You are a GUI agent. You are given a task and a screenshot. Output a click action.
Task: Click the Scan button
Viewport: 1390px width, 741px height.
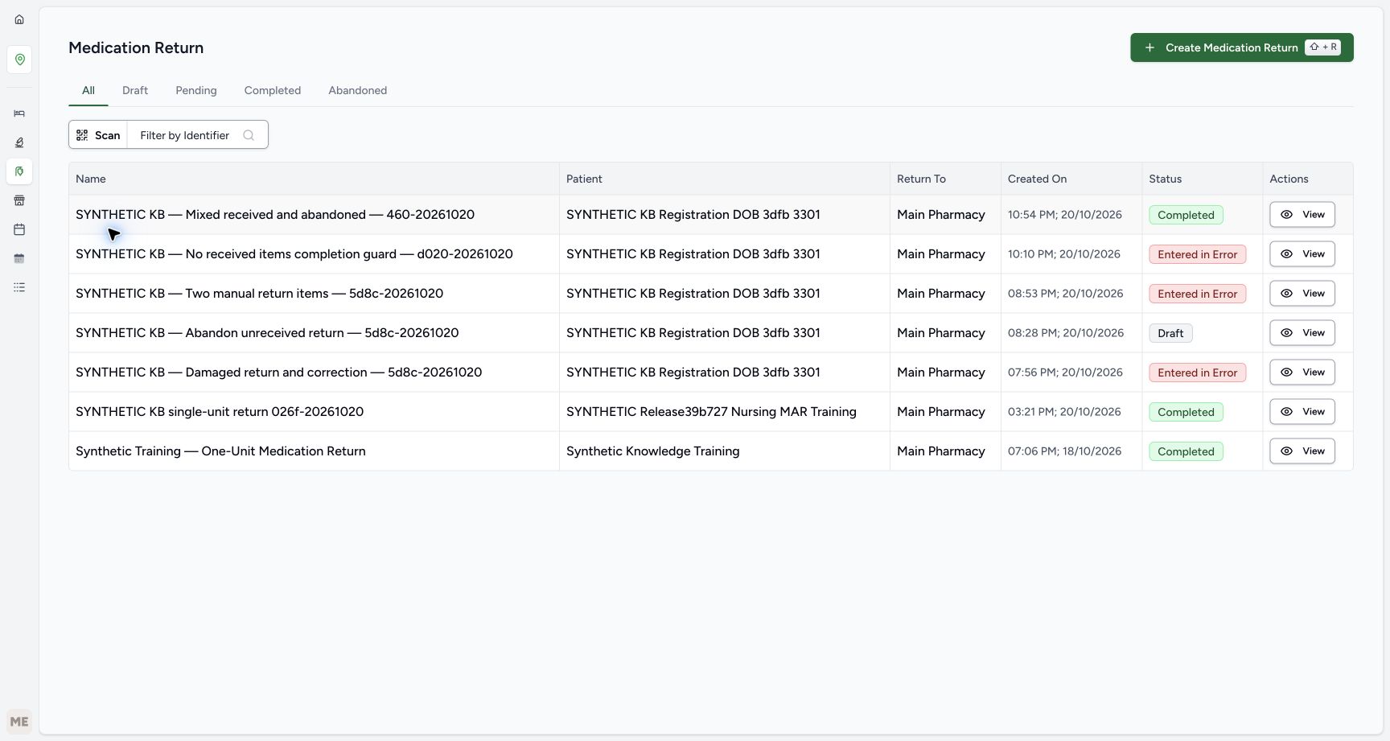98,135
